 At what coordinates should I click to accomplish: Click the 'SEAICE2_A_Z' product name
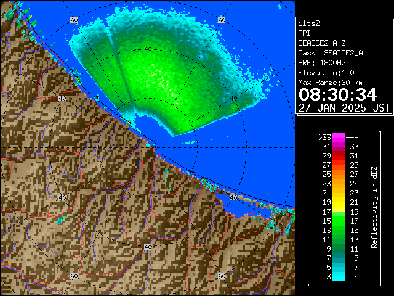point(321,43)
